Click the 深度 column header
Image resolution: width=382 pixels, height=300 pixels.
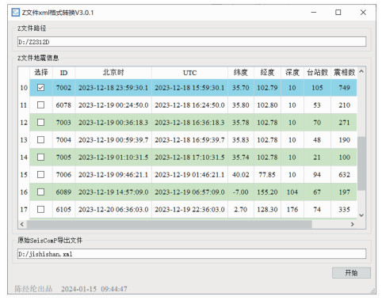(x=292, y=73)
